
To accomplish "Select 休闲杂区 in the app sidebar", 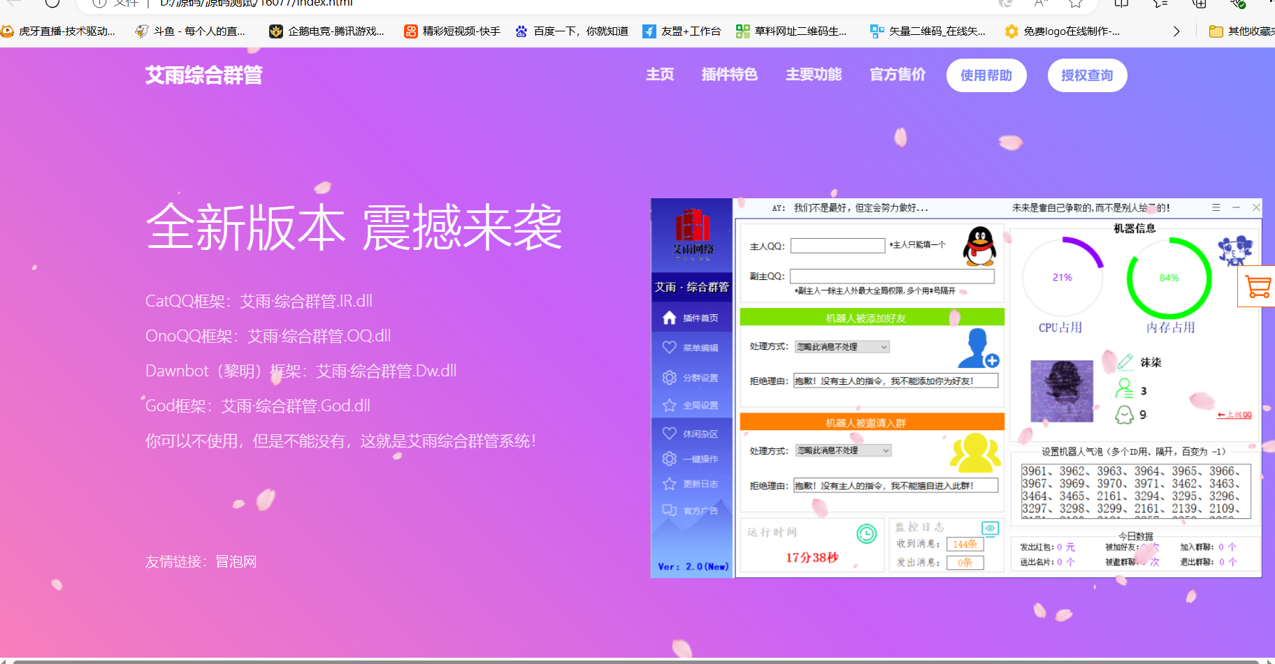I will point(691,434).
